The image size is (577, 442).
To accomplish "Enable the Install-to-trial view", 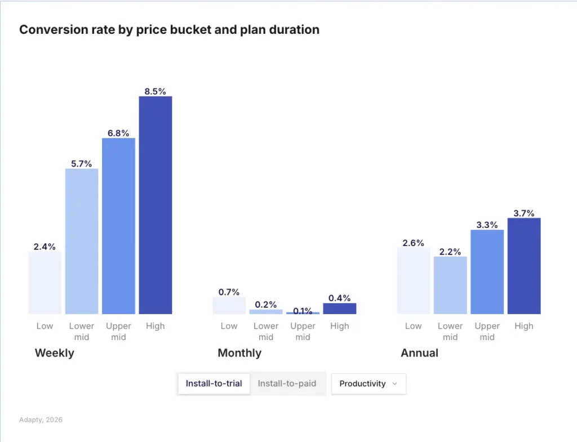I will tap(214, 383).
